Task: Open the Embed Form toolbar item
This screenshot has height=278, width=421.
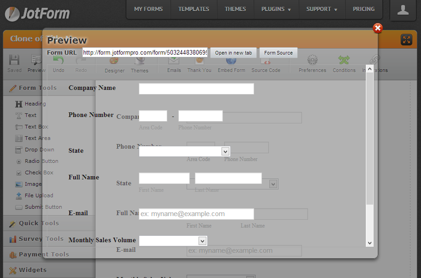Action: (x=231, y=64)
